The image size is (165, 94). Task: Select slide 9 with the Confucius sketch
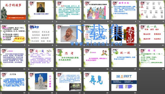[68, 34]
